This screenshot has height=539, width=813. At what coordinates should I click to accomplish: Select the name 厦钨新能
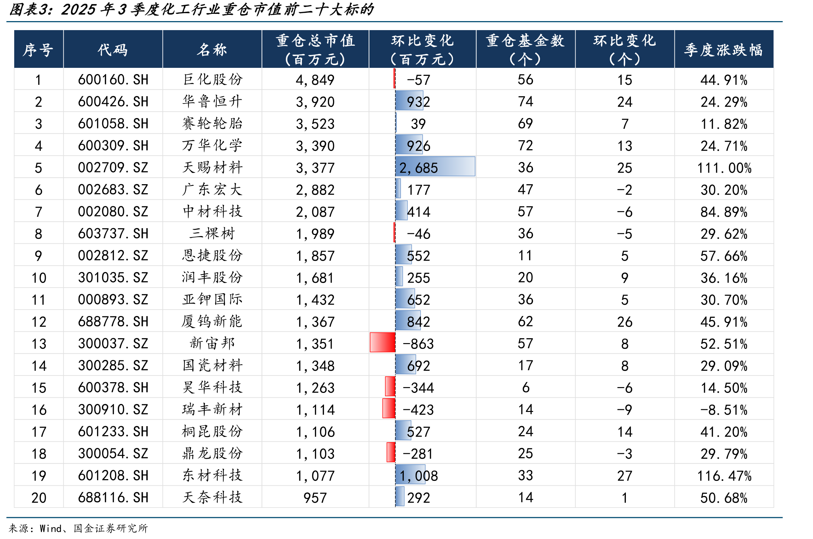(x=212, y=322)
